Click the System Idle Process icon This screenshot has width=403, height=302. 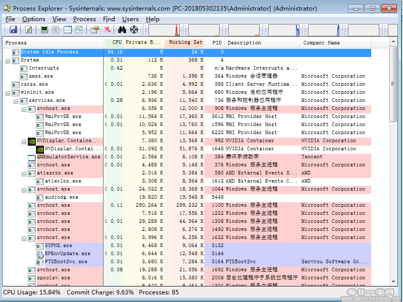16,52
